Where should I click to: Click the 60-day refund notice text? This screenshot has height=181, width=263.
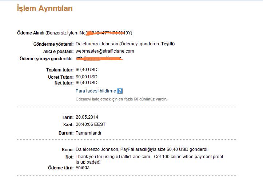click(x=121, y=99)
